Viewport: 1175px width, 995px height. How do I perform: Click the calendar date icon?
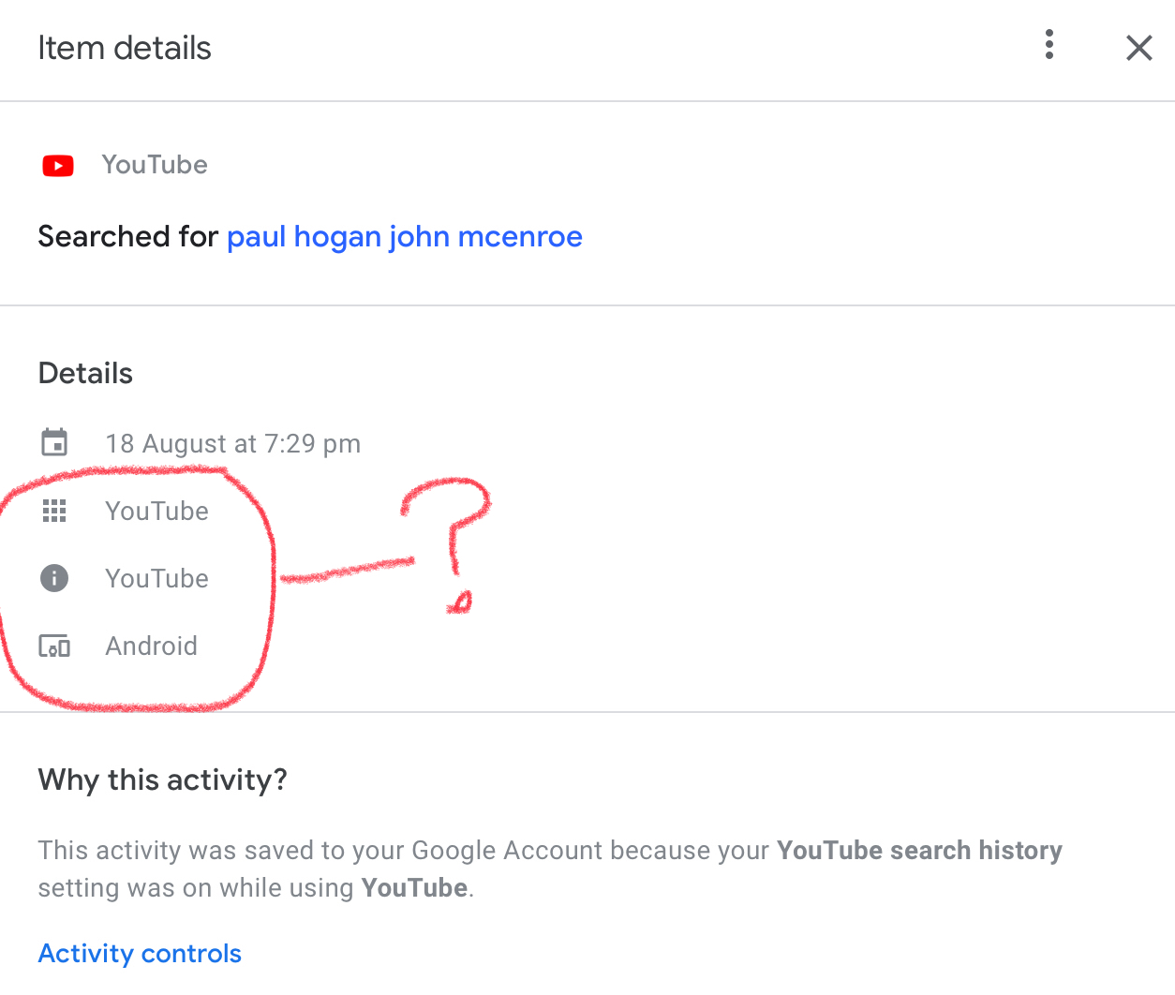click(54, 442)
